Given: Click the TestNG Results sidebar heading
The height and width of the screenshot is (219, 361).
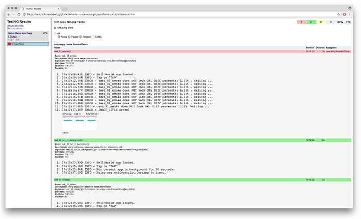Looking at the screenshot, I should [x=19, y=22].
